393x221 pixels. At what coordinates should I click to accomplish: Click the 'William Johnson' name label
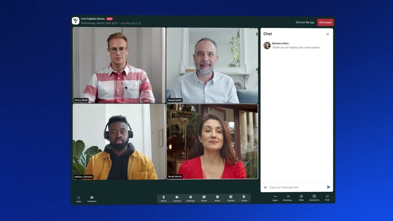[x=83, y=177]
